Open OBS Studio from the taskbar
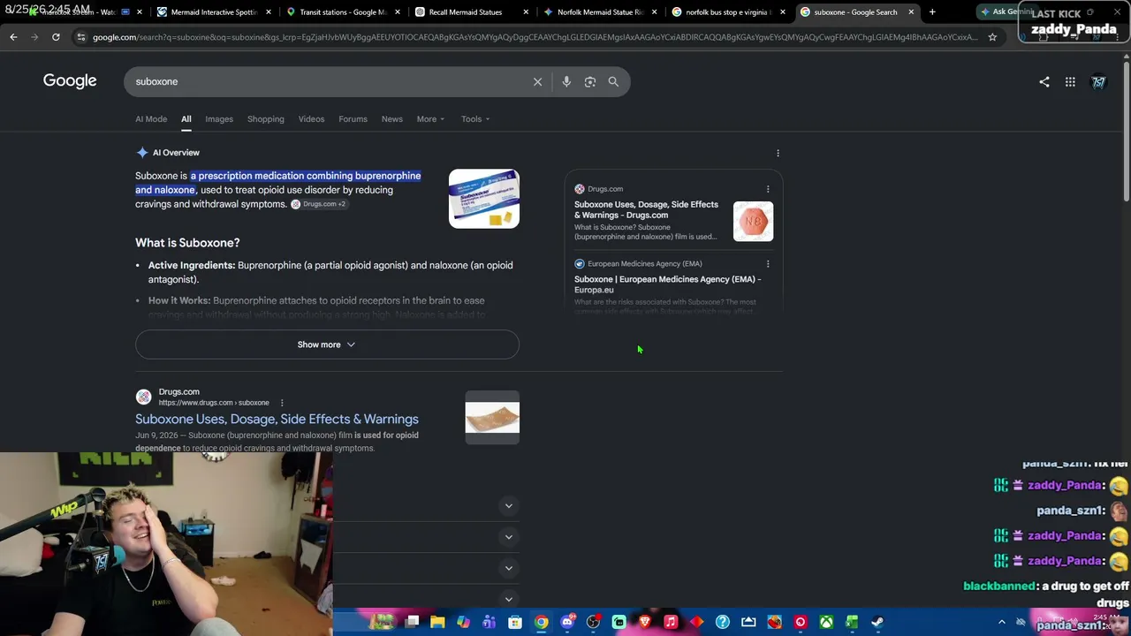1131x636 pixels. [593, 622]
